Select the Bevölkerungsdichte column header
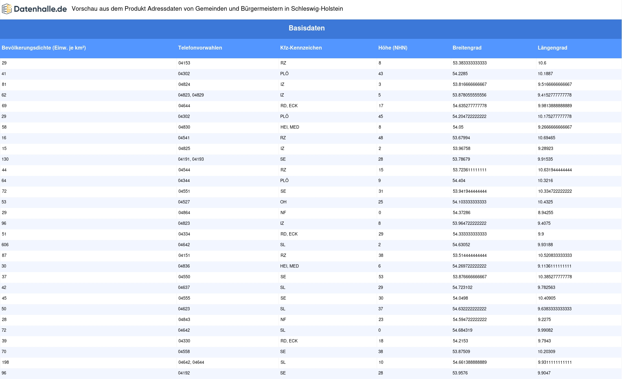 point(44,48)
